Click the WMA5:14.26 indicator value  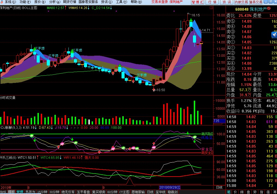[78, 8]
